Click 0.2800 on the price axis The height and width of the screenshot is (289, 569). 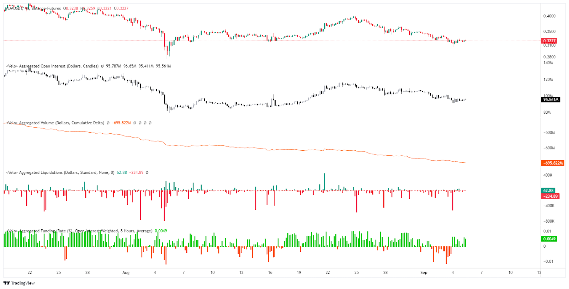tap(549, 57)
